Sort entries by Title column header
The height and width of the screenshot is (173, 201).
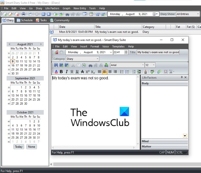[118, 27]
